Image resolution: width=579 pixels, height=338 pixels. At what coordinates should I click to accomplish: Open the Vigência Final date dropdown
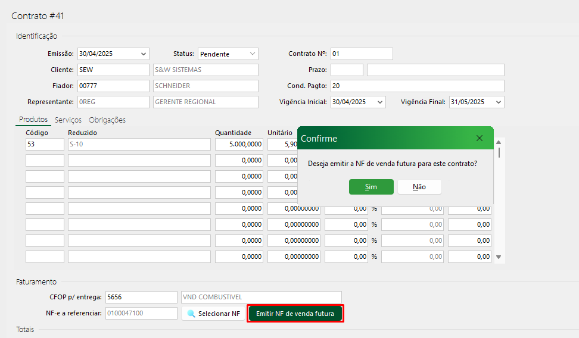click(498, 102)
